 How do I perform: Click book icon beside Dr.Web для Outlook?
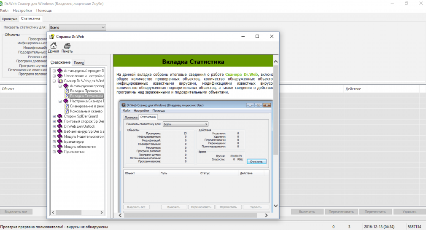point(60,126)
